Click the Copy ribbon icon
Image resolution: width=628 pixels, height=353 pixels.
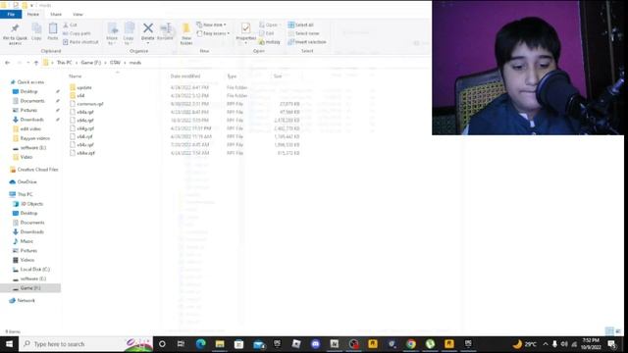tap(36, 31)
